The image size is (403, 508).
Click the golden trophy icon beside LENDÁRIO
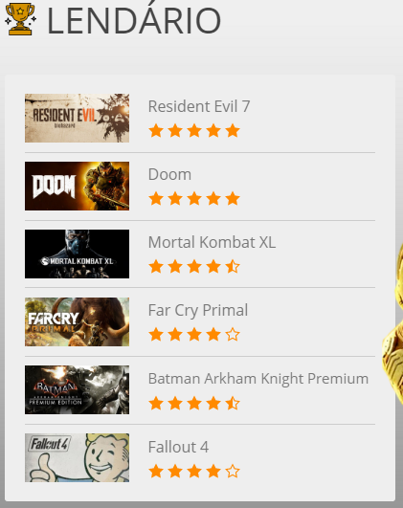click(20, 19)
